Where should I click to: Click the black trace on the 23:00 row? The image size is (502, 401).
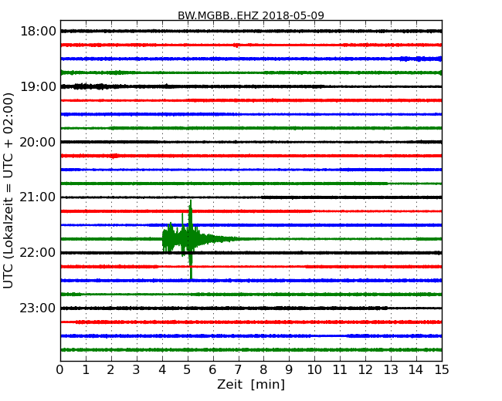click(251, 308)
